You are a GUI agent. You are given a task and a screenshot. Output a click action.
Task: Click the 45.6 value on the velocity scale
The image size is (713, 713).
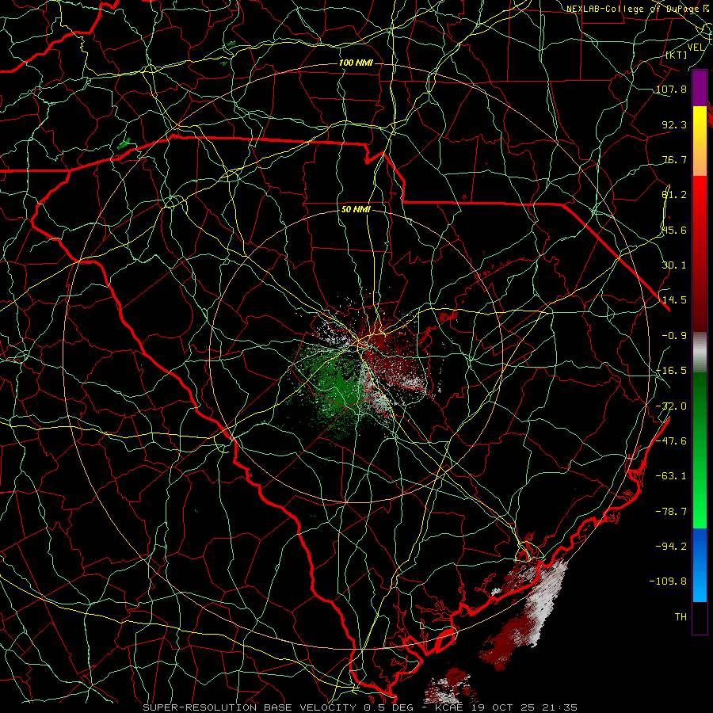[x=674, y=230]
